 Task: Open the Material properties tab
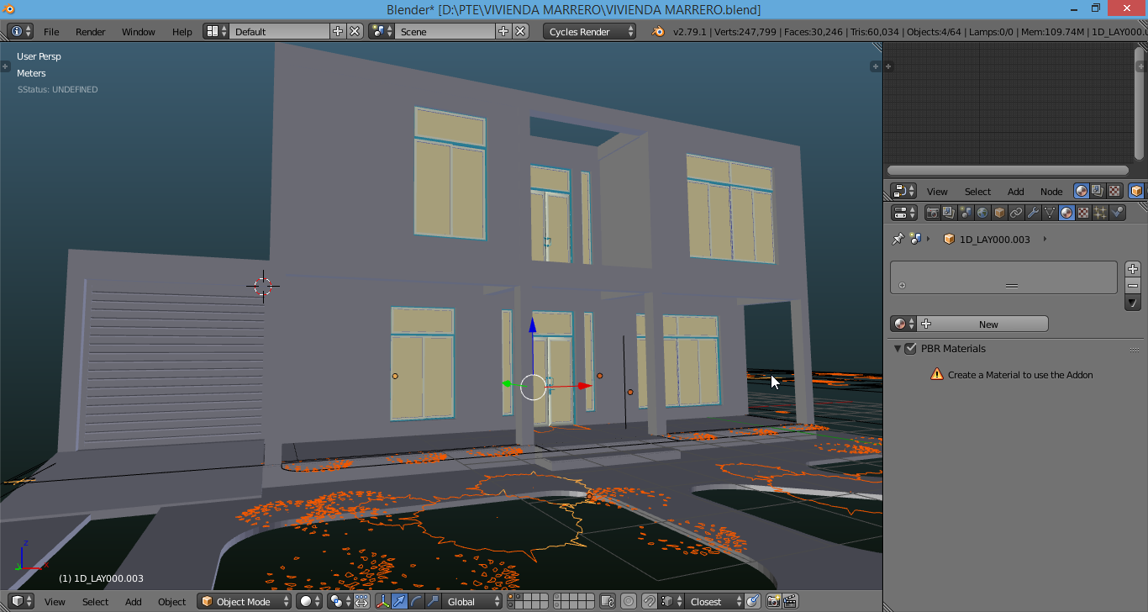point(1066,213)
